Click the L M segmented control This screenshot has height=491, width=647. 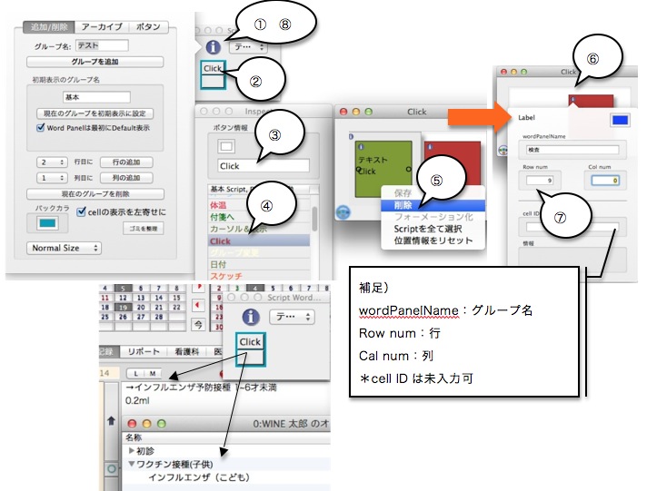[x=144, y=373]
